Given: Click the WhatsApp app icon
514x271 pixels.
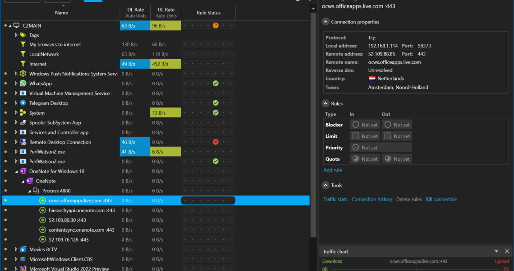Looking at the screenshot, I should (x=23, y=84).
